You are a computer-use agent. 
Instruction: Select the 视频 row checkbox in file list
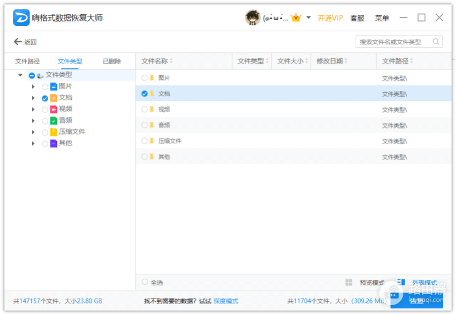[145, 109]
